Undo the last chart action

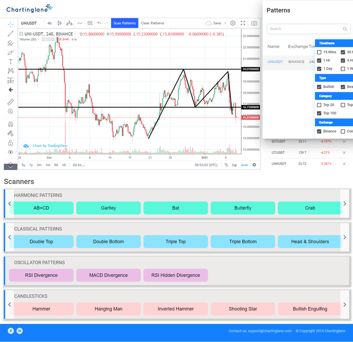pos(99,23)
